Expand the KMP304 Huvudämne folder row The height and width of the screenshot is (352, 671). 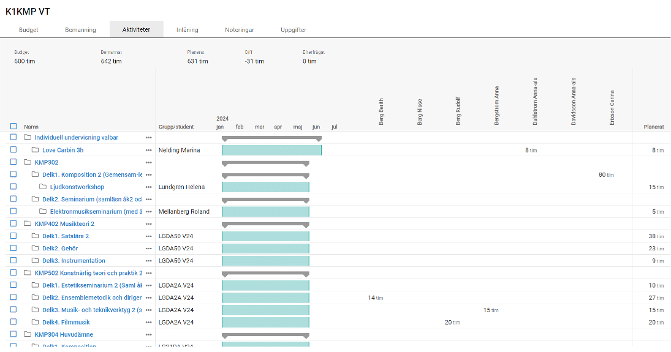click(x=28, y=334)
